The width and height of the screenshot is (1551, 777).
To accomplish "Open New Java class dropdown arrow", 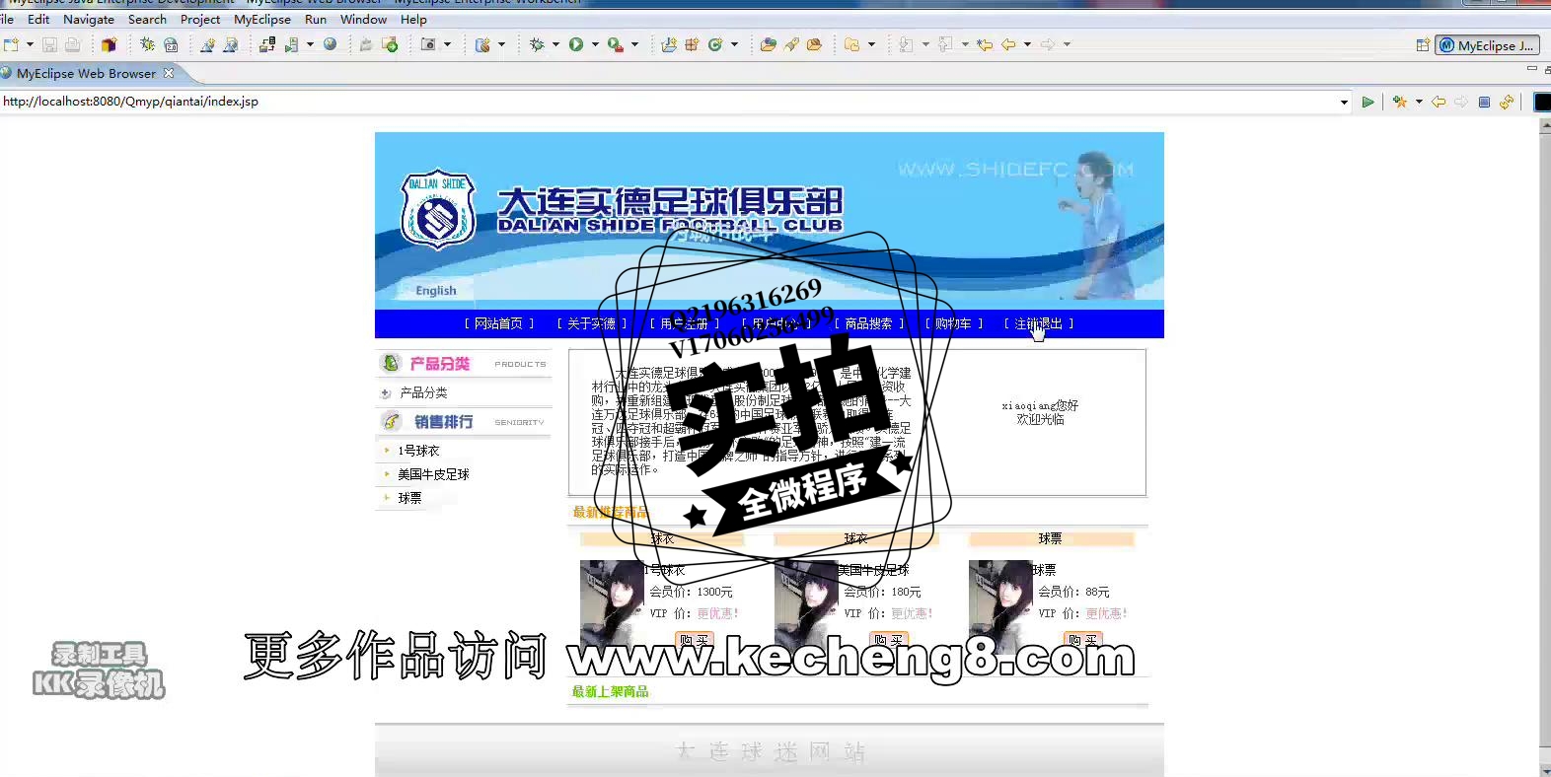I will 734,44.
